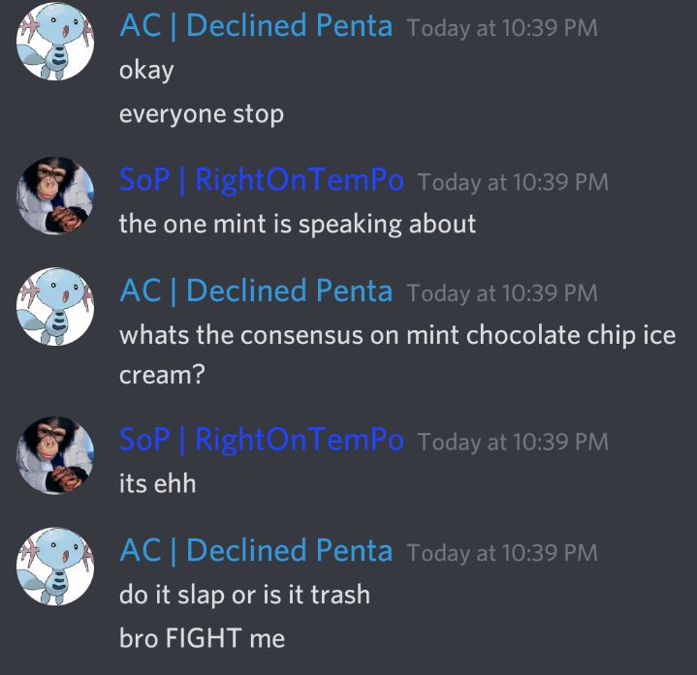Open Wooper avatar beside "do it slap" message
The height and width of the screenshot is (675, 697).
tap(55, 567)
